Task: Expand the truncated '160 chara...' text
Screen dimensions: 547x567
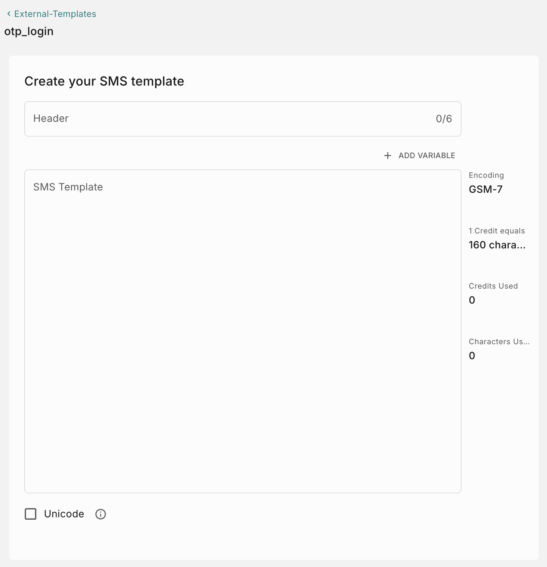Action: point(497,245)
